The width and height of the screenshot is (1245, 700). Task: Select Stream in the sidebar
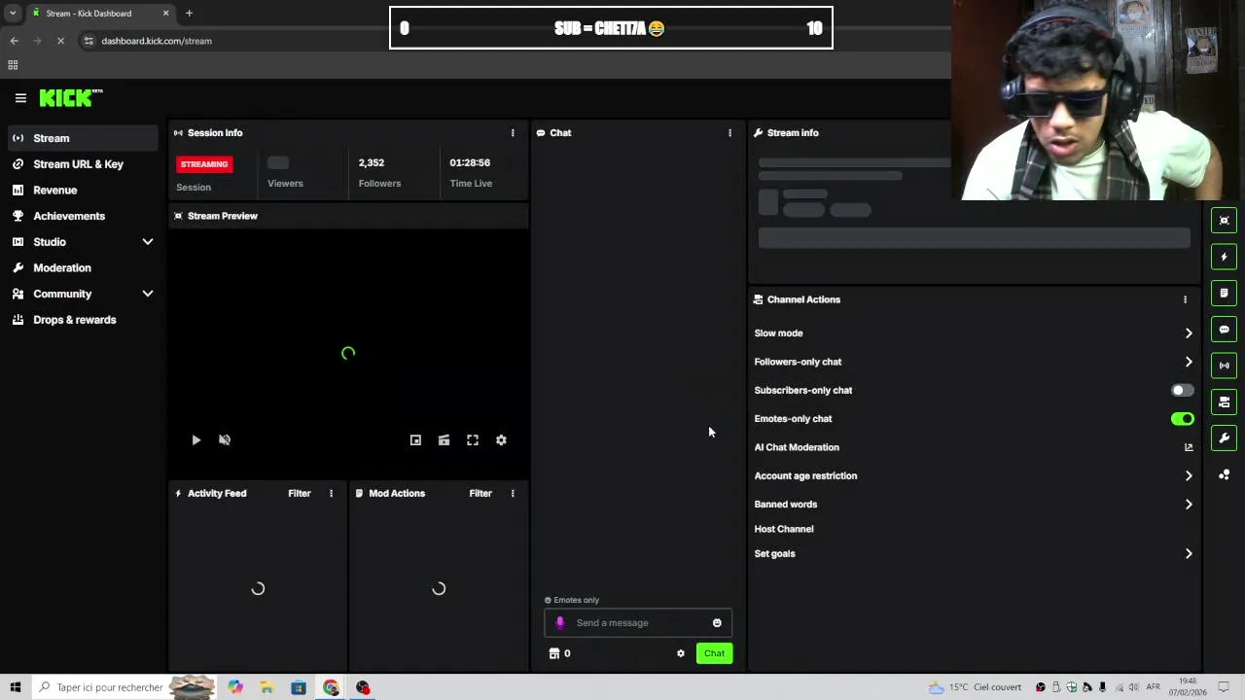[x=82, y=138]
